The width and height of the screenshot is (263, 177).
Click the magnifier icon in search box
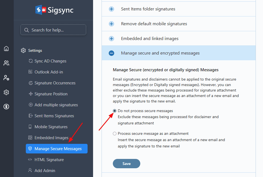pyautogui.click(x=27, y=30)
